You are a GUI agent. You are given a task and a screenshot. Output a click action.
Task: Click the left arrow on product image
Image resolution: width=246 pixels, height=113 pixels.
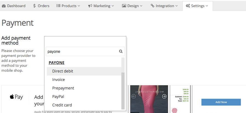134,96
